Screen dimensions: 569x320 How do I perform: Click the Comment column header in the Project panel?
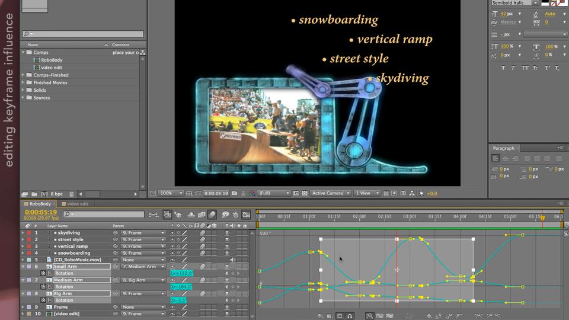coord(120,45)
